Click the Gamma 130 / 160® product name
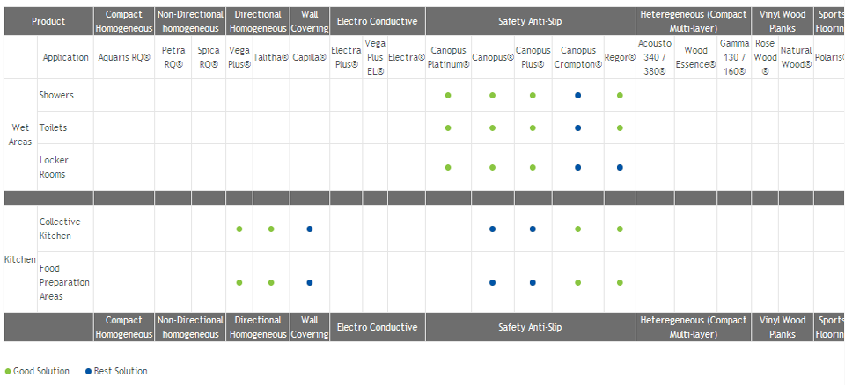Screen dimensions: 845x385 click(734, 58)
